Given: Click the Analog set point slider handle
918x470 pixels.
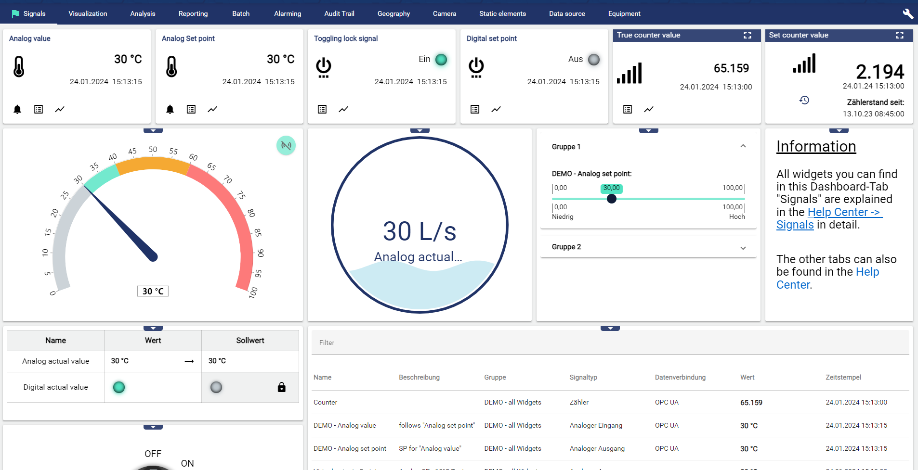Looking at the screenshot, I should click(612, 199).
